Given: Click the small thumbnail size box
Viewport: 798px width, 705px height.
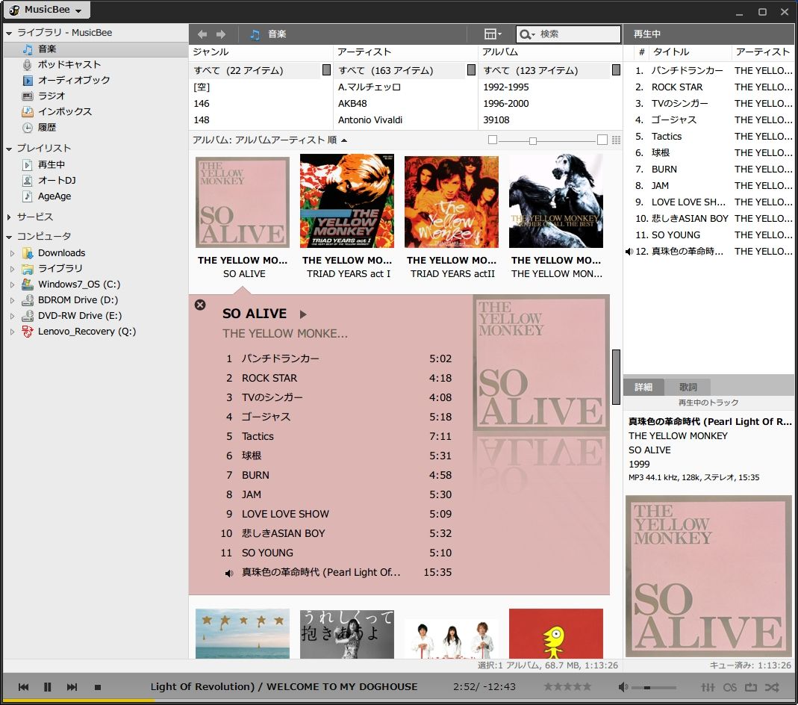Looking at the screenshot, I should tap(493, 140).
